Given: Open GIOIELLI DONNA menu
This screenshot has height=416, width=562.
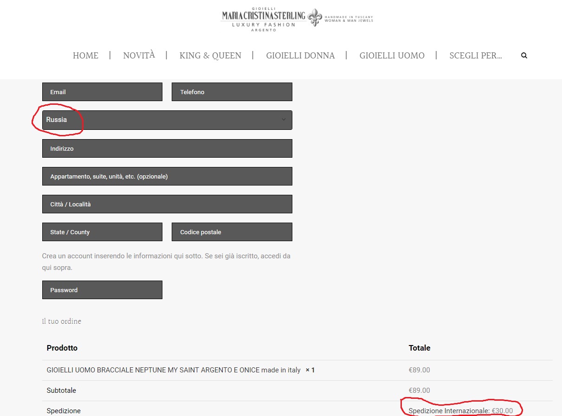Looking at the screenshot, I should click(x=300, y=56).
